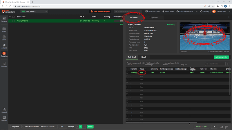Click the frame list refresh icon

[228, 64]
